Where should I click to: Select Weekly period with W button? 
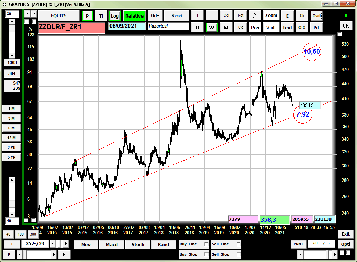[211, 28]
